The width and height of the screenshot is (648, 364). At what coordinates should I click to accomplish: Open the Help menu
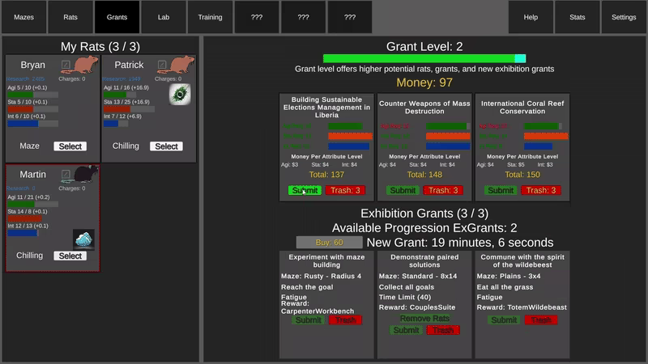(x=531, y=17)
